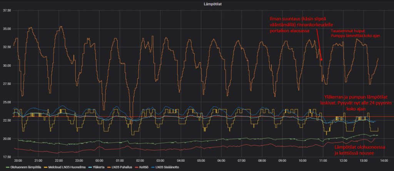394x171 pixels.
Task: Open the yellow Melcloud LN35 Huoneilma color swatch
Action: point(45,168)
